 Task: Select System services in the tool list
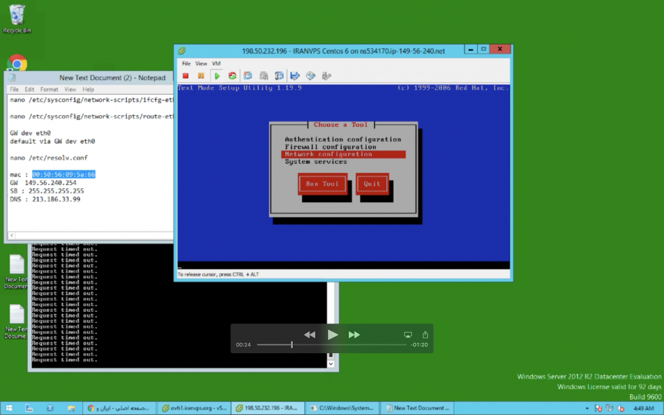tap(316, 162)
